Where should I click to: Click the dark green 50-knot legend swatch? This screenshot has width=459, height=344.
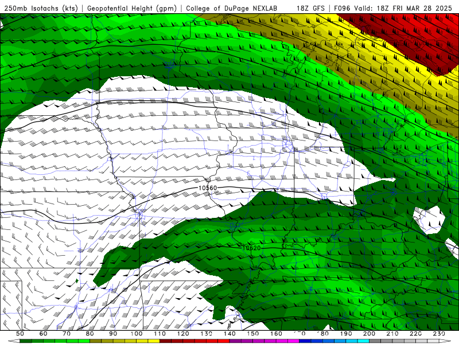coord(25,341)
